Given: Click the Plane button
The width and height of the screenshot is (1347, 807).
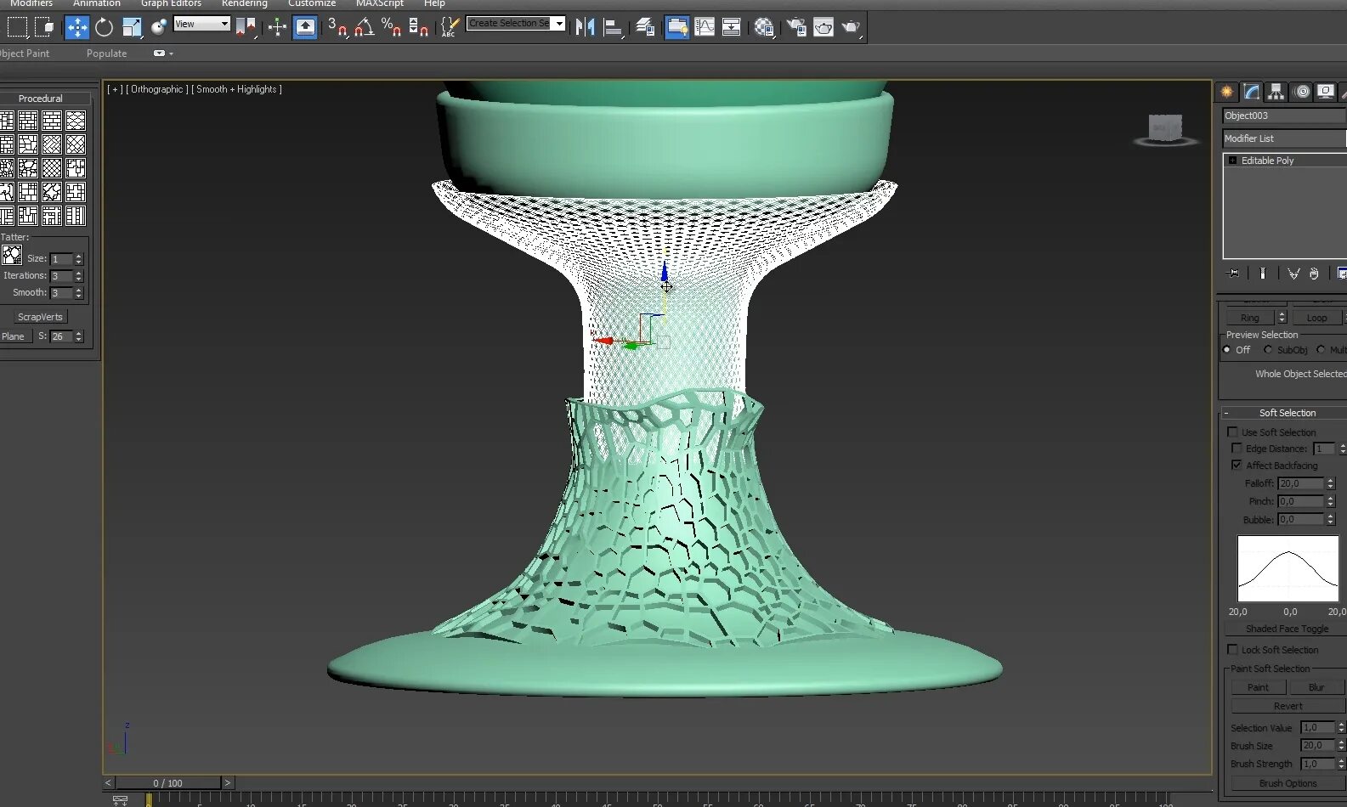Looking at the screenshot, I should click(14, 336).
